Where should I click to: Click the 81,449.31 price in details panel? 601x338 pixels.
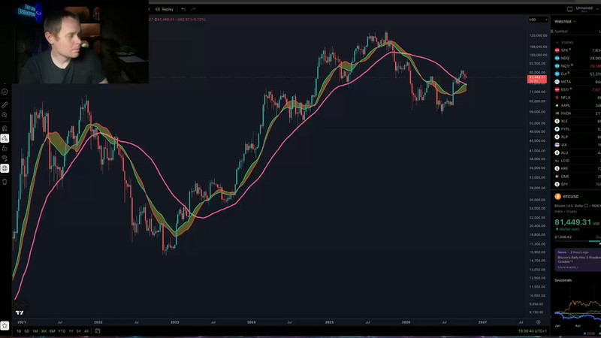tap(573, 222)
